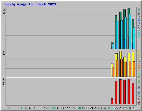Click the day 22 axis label
The width and height of the screenshot is (142, 111).
[x=96, y=108]
